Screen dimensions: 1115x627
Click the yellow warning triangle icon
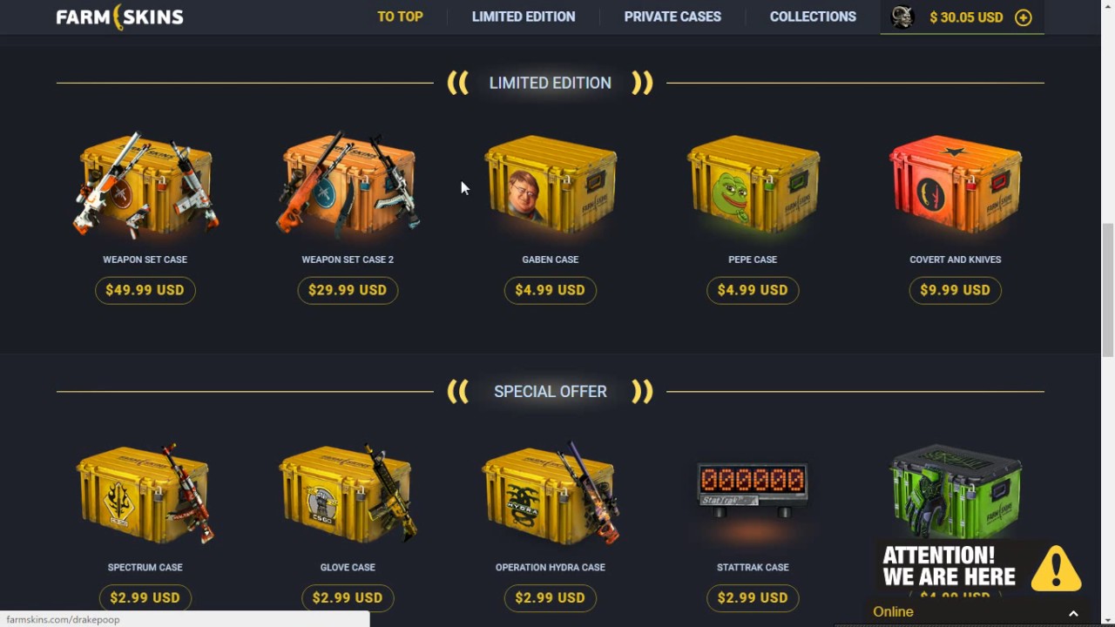point(1056,569)
